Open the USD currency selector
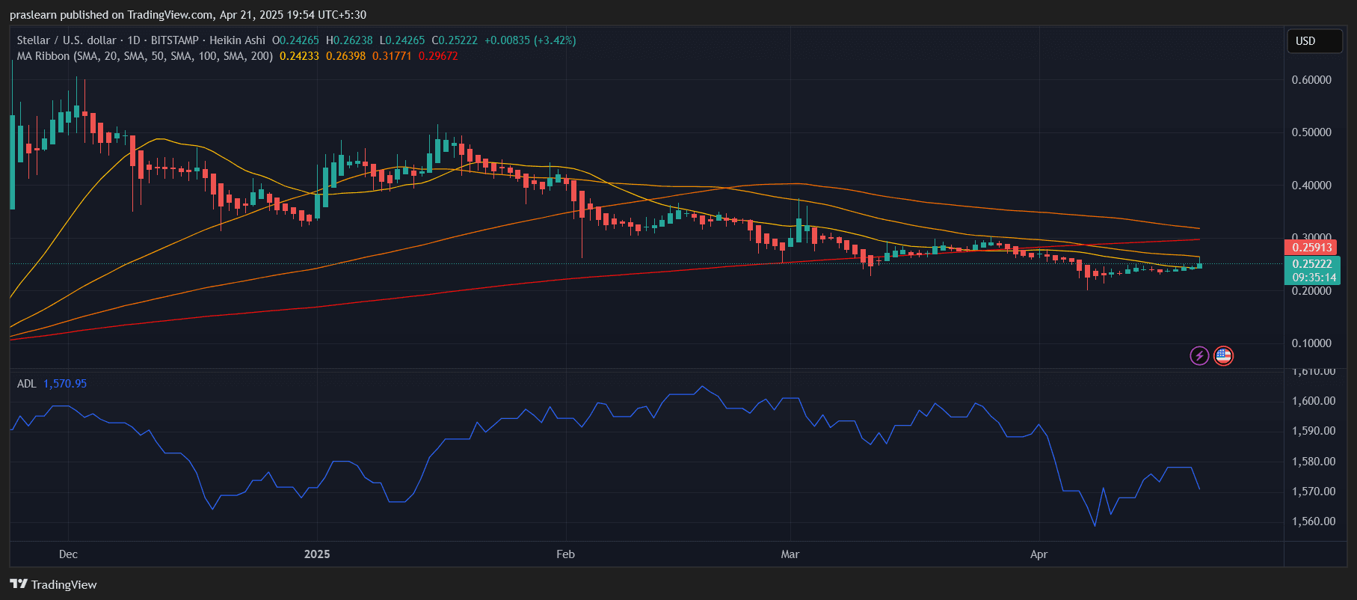 coord(1313,41)
